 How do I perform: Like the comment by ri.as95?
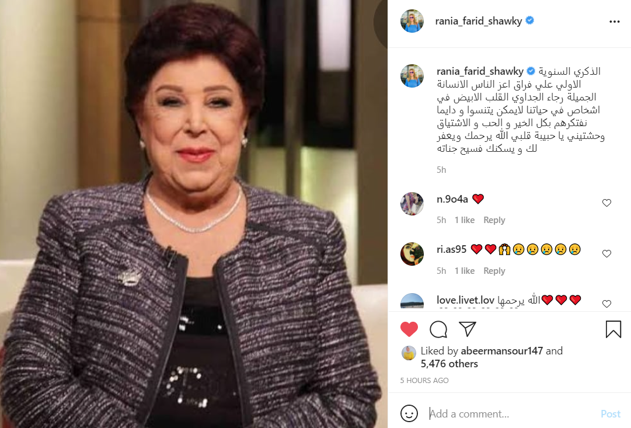coord(606,253)
